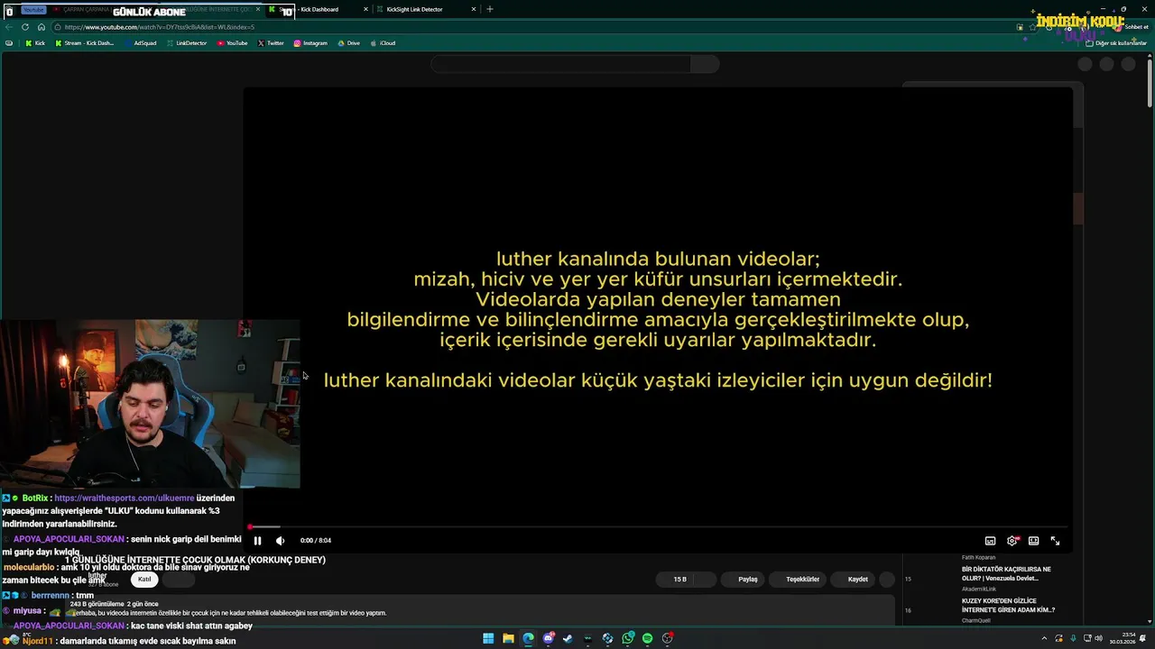
Task: Close the Kick Dashboard tab
Action: click(365, 9)
